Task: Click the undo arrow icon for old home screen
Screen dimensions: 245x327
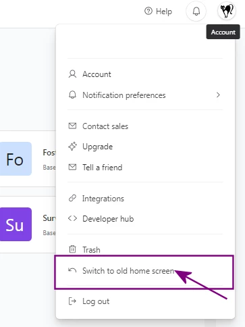Action: (x=72, y=270)
